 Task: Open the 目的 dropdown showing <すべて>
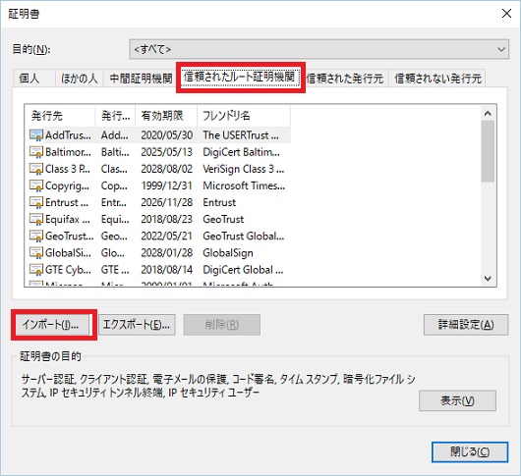click(x=318, y=49)
